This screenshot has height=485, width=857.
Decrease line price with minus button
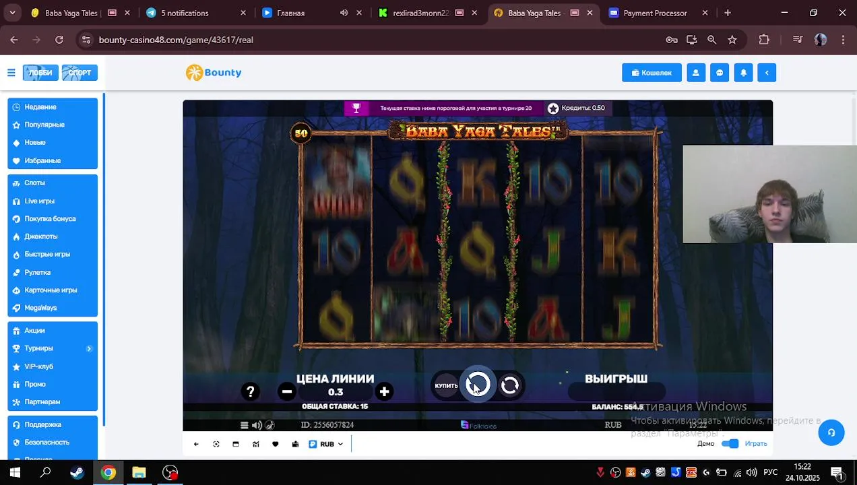pos(287,391)
